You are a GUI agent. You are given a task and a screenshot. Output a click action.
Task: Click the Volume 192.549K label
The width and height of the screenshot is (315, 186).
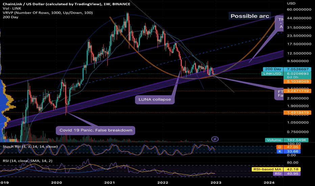click(x=287, y=140)
